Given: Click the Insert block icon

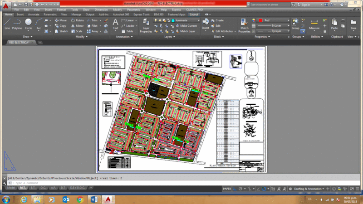Looking at the screenshot, I should point(206,24).
